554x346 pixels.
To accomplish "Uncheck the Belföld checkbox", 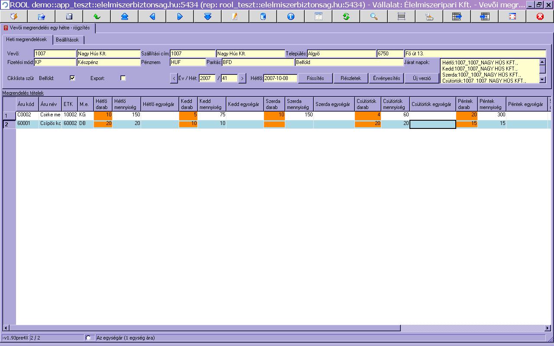I will coord(72,78).
